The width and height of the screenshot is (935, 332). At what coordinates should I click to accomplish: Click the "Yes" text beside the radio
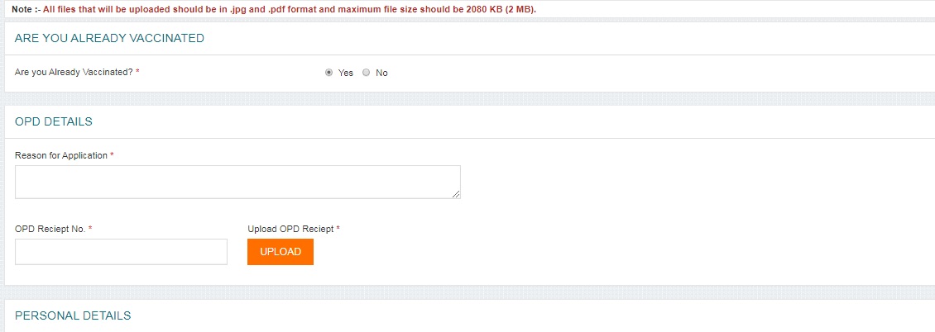[x=346, y=73]
